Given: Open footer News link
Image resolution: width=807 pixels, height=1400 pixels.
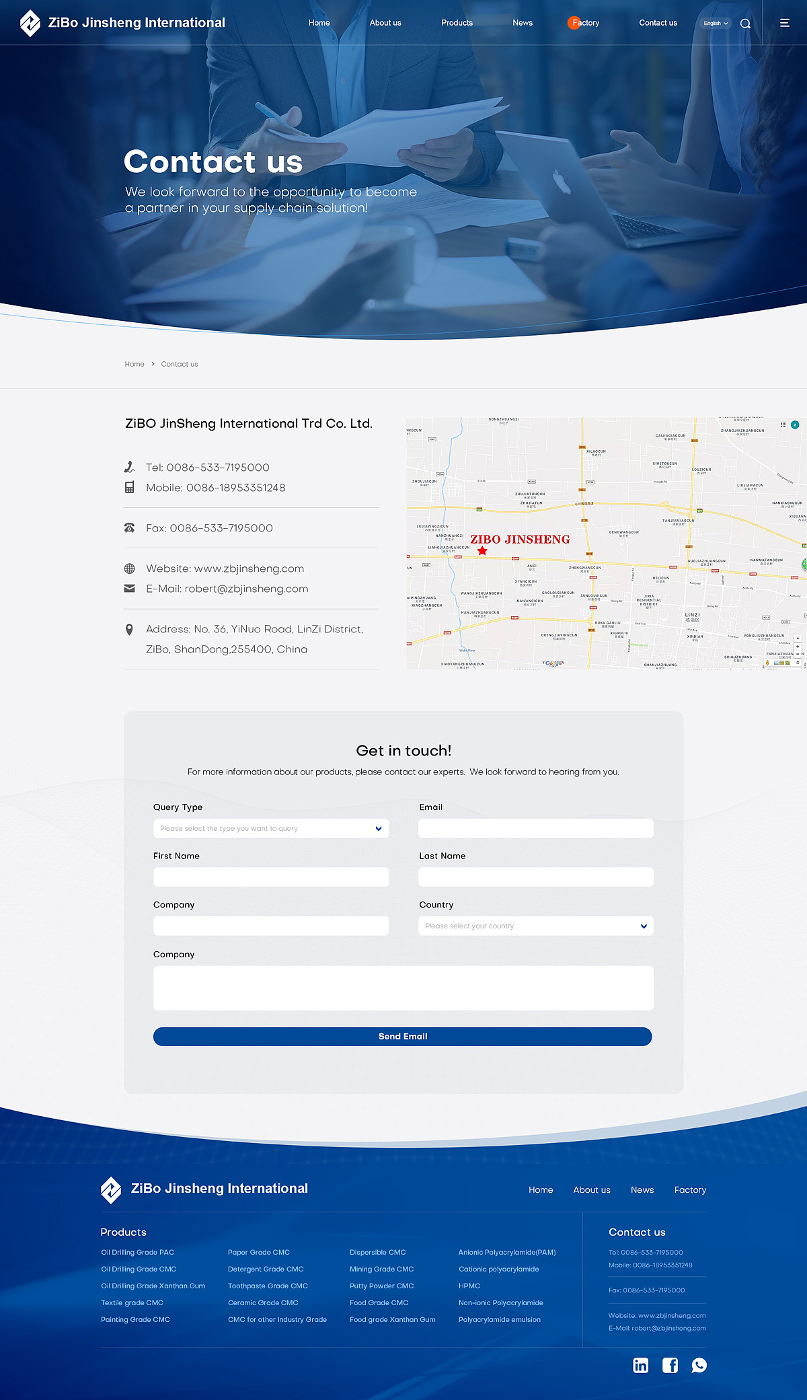Looking at the screenshot, I should click(x=642, y=1190).
